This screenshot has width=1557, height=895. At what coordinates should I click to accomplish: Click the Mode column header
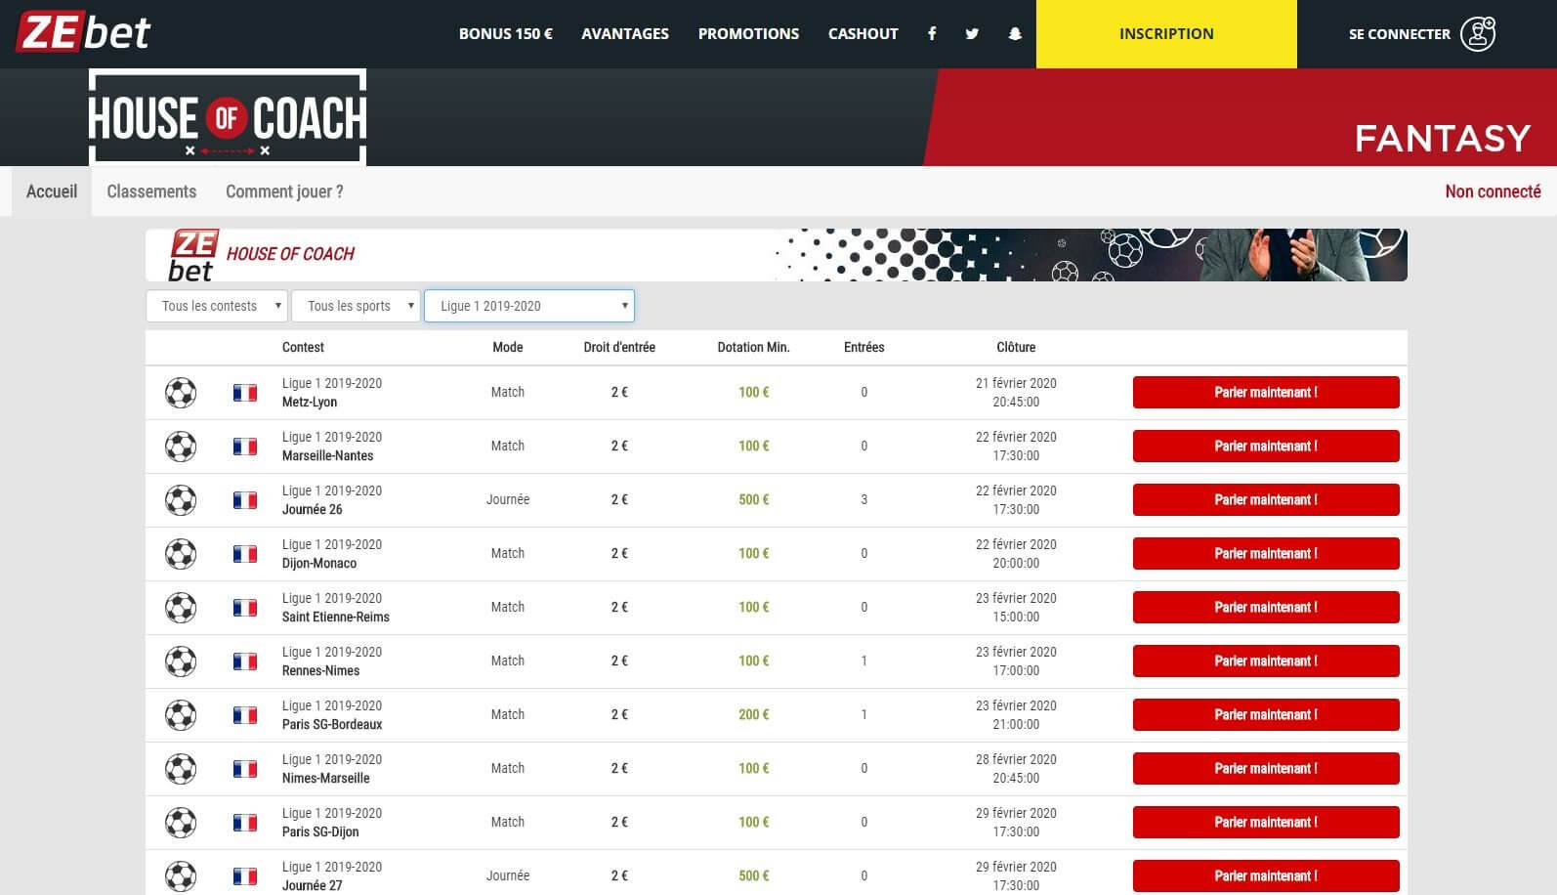(x=508, y=347)
